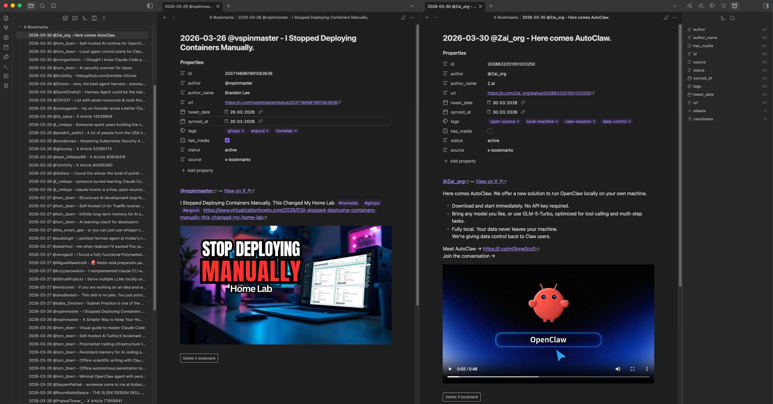
Task: Click the Delete X bookmark button under vspinmaster
Action: (199, 358)
